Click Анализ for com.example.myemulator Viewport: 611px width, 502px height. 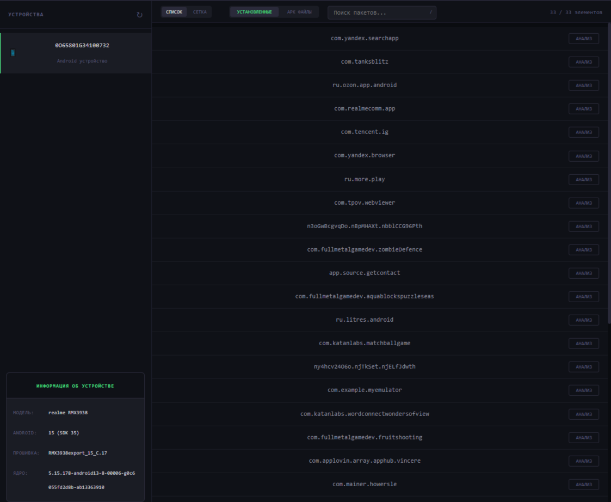(583, 390)
